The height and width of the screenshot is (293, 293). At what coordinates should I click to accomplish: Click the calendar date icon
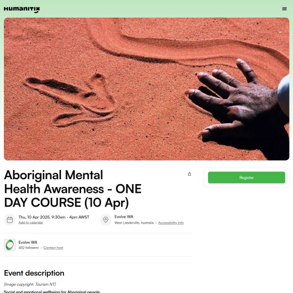click(x=10, y=220)
